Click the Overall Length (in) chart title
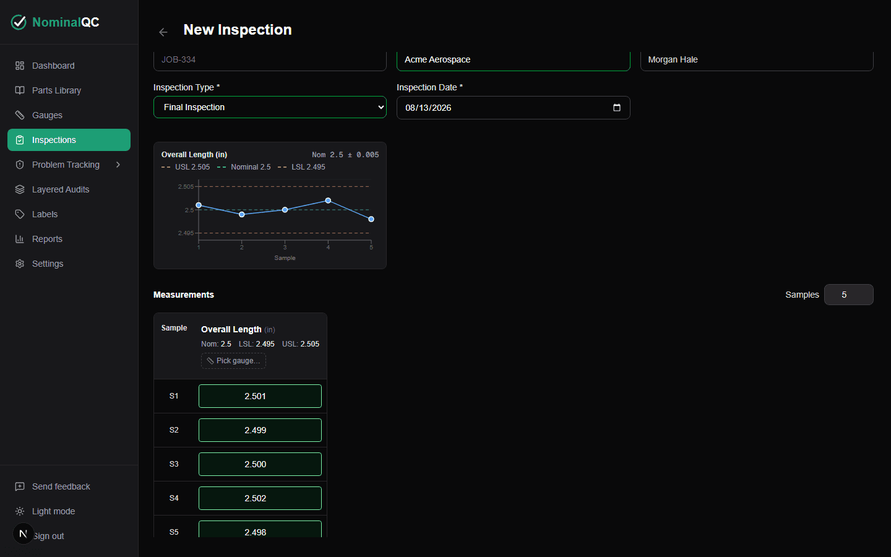Image resolution: width=891 pixels, height=557 pixels. 194,155
